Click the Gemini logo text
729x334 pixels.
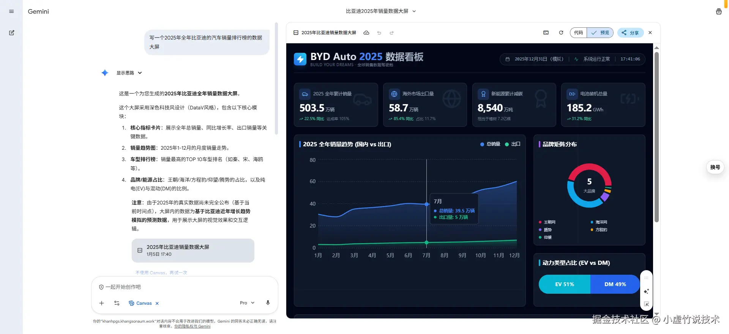(38, 11)
